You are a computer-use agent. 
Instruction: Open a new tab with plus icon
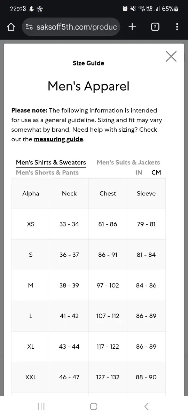click(132, 27)
